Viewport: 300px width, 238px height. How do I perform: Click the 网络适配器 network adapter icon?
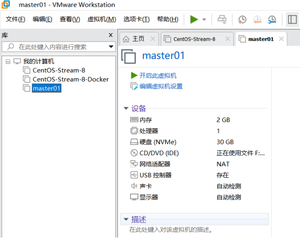click(134, 164)
